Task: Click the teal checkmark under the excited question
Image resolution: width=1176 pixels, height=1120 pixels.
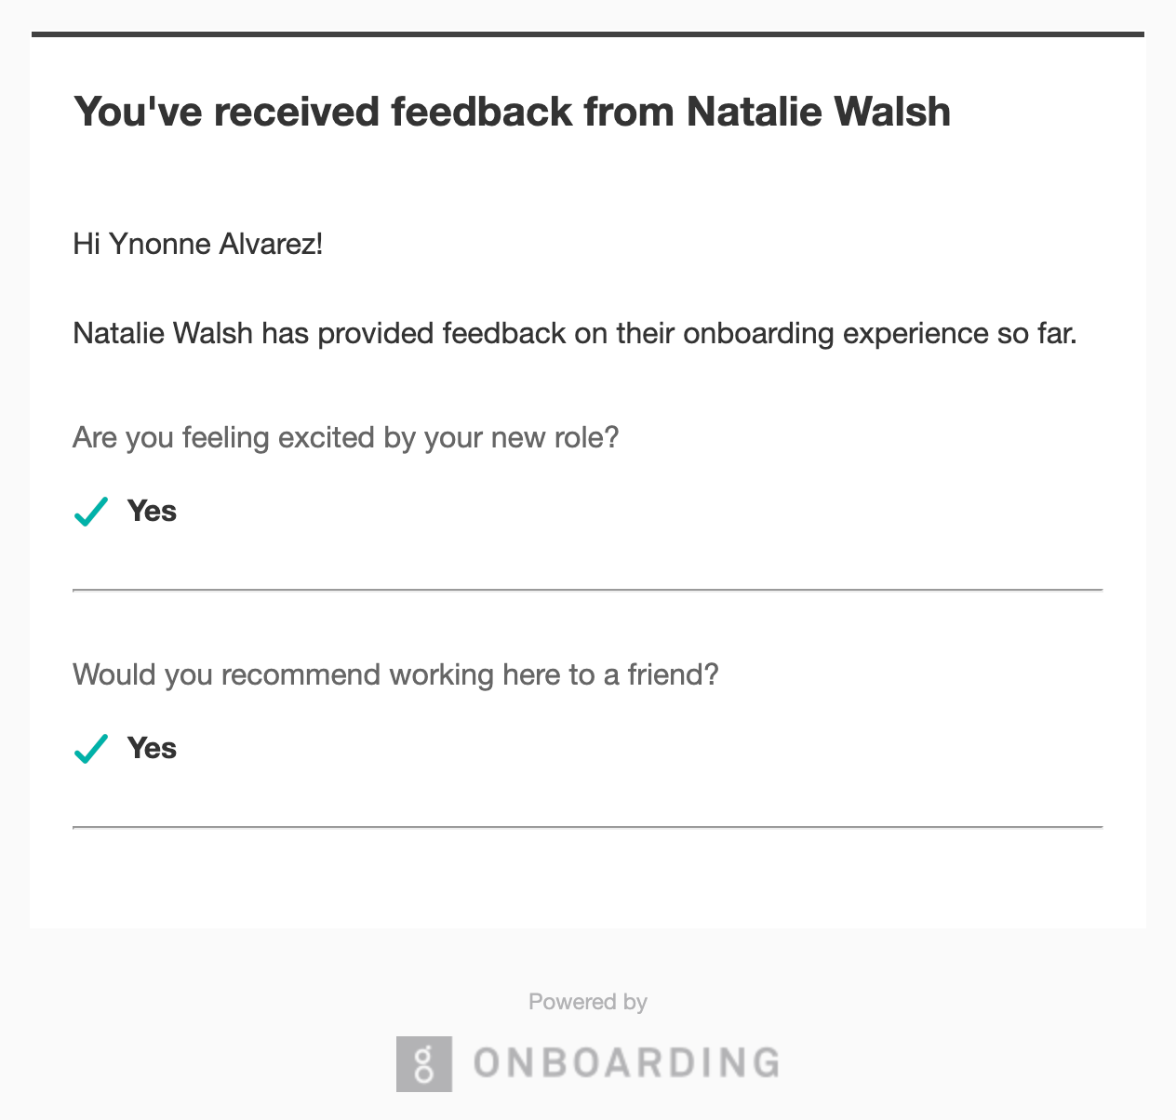Action: [91, 512]
